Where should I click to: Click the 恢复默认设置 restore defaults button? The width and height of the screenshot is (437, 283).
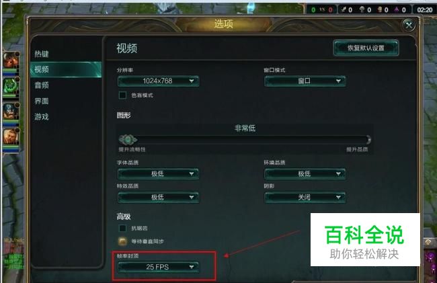point(366,48)
